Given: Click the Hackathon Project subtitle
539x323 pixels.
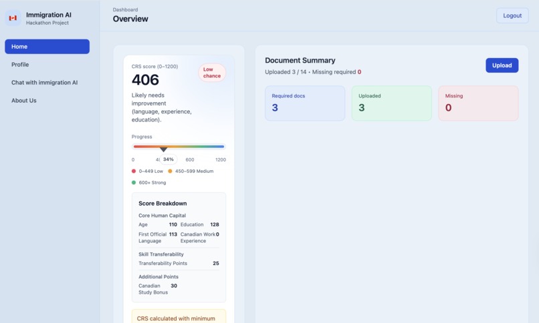Looking at the screenshot, I should pyautogui.click(x=47, y=23).
